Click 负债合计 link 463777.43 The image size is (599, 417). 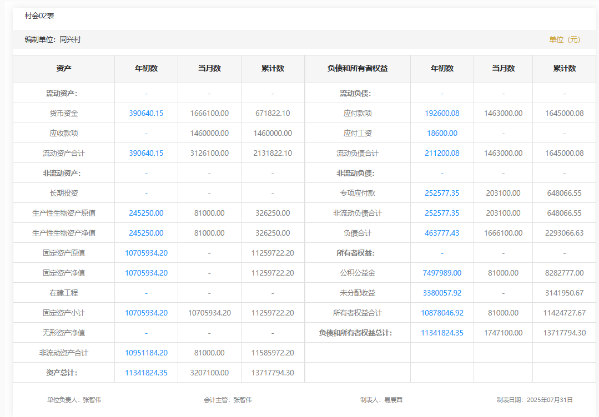click(442, 233)
